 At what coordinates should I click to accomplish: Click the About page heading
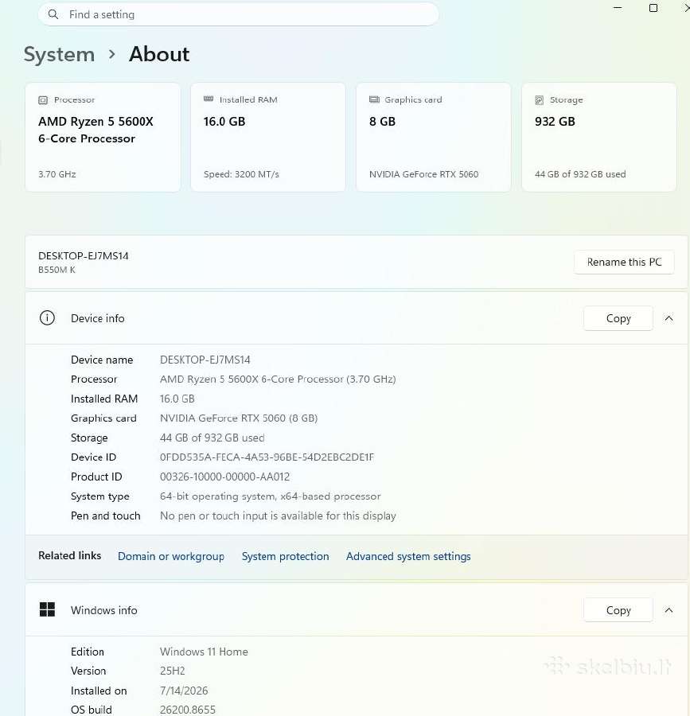click(159, 54)
